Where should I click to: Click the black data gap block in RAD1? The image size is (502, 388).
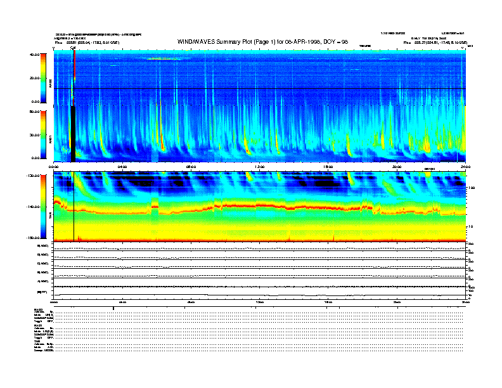pyautogui.click(x=73, y=134)
